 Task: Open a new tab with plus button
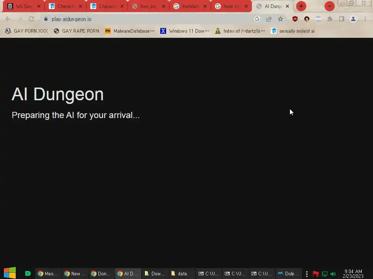[x=301, y=6]
